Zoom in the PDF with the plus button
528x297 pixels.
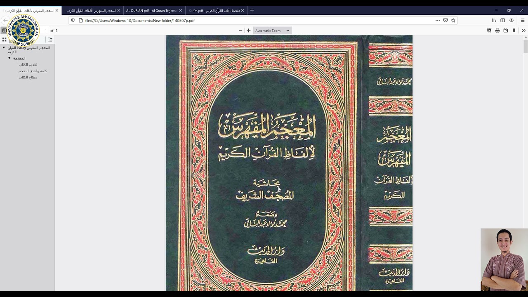pos(248,31)
